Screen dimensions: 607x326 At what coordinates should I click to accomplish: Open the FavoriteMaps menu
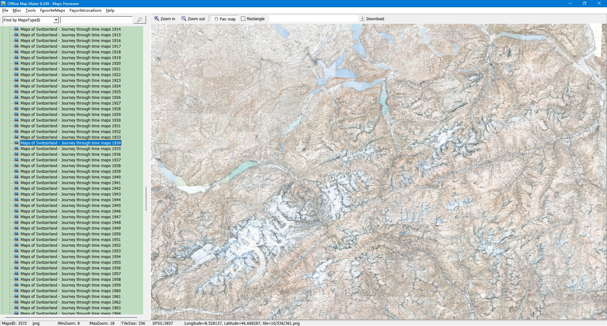pos(52,10)
